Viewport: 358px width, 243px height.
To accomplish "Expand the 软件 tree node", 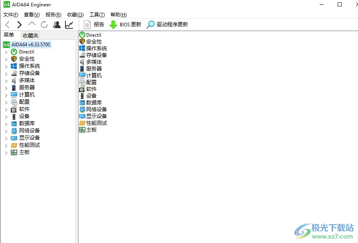I will coord(6,109).
